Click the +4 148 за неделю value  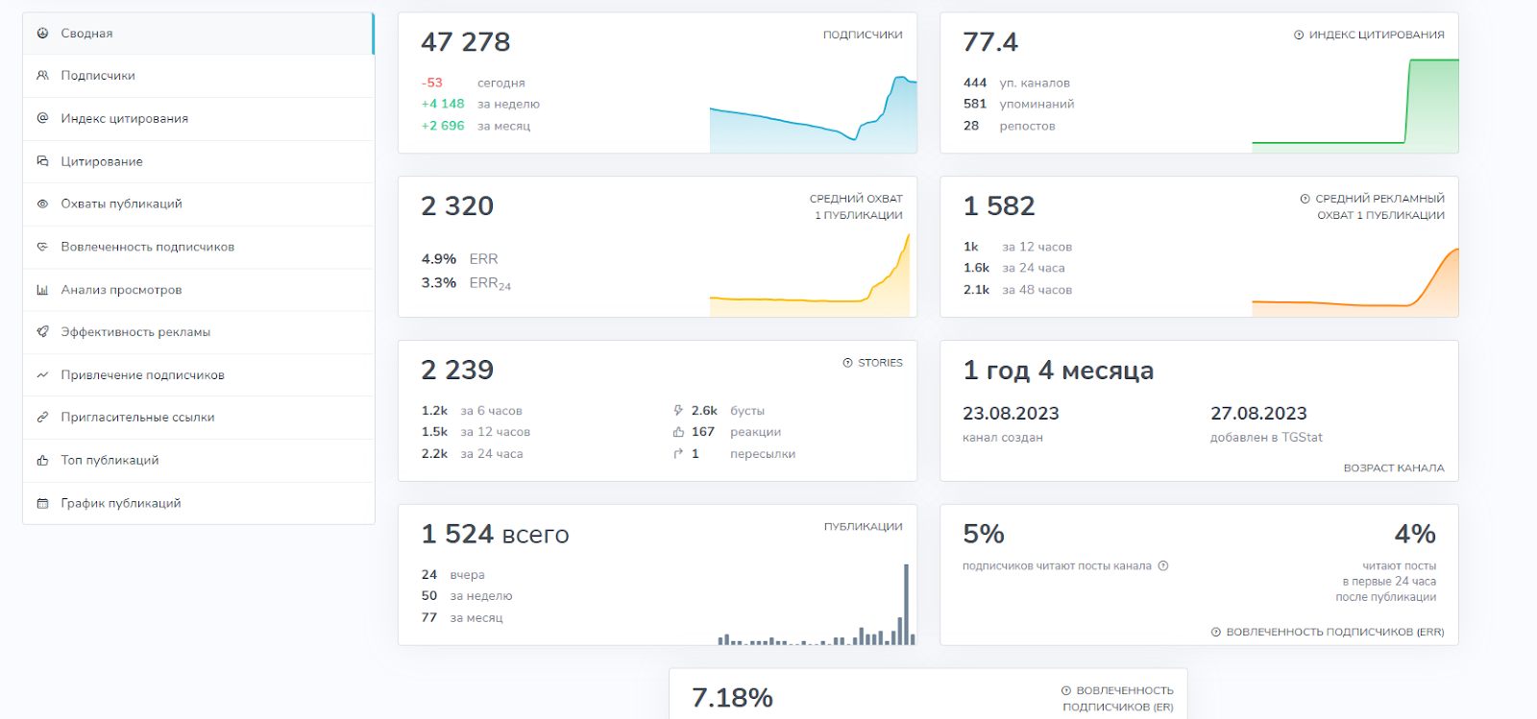pos(443,104)
